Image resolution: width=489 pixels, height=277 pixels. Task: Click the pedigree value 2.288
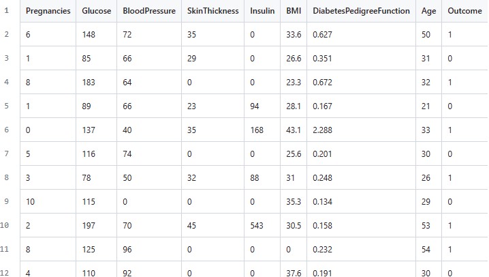(323, 130)
